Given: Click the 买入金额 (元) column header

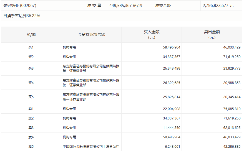Looking at the screenshot, I should pyautogui.click(x=152, y=35).
